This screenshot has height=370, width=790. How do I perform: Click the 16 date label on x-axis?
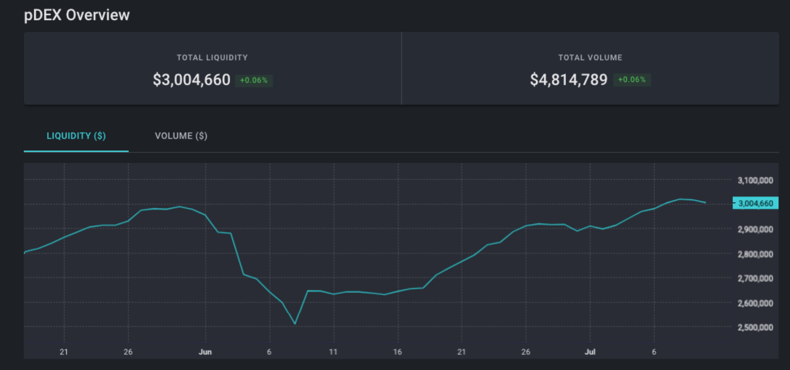398,352
